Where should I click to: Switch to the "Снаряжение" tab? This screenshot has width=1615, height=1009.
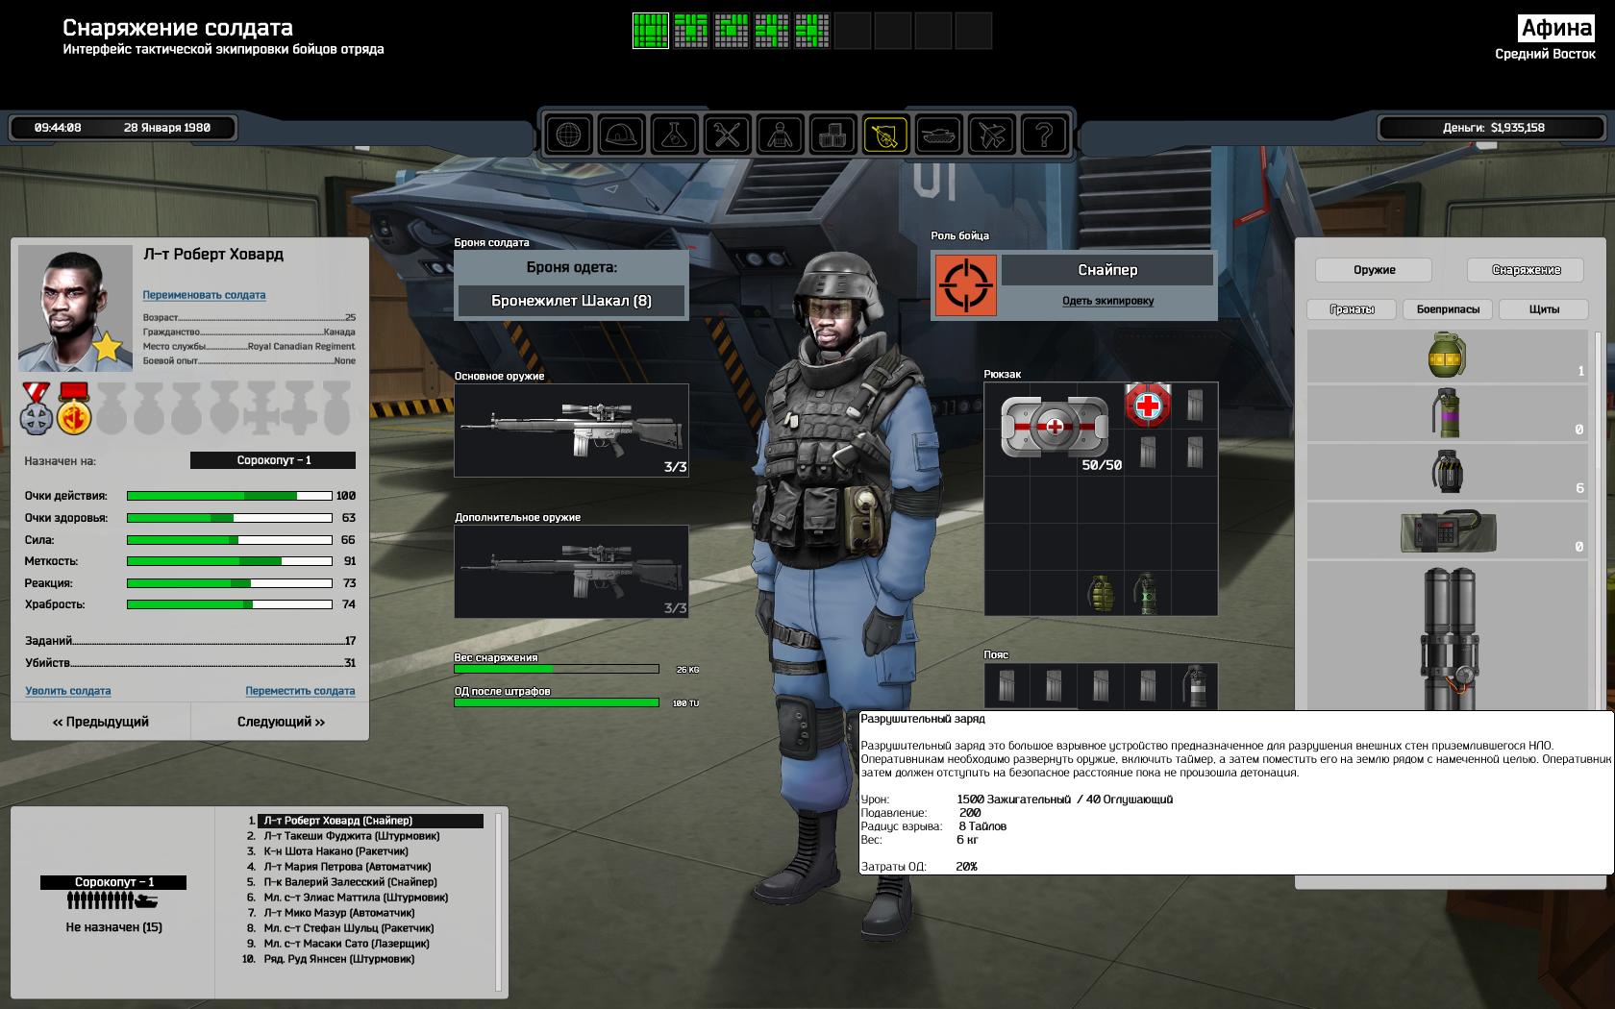1526,270
